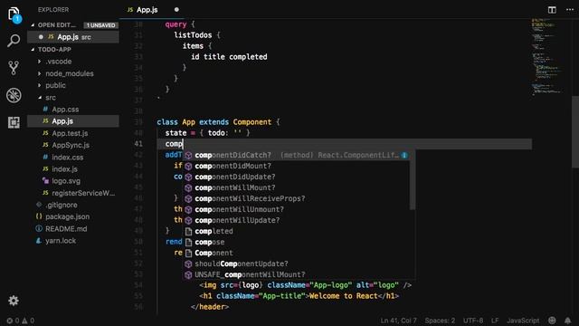Viewport: 579px width, 326px height.
Task: Open App.js src in Open Editors
Action: 73,37
